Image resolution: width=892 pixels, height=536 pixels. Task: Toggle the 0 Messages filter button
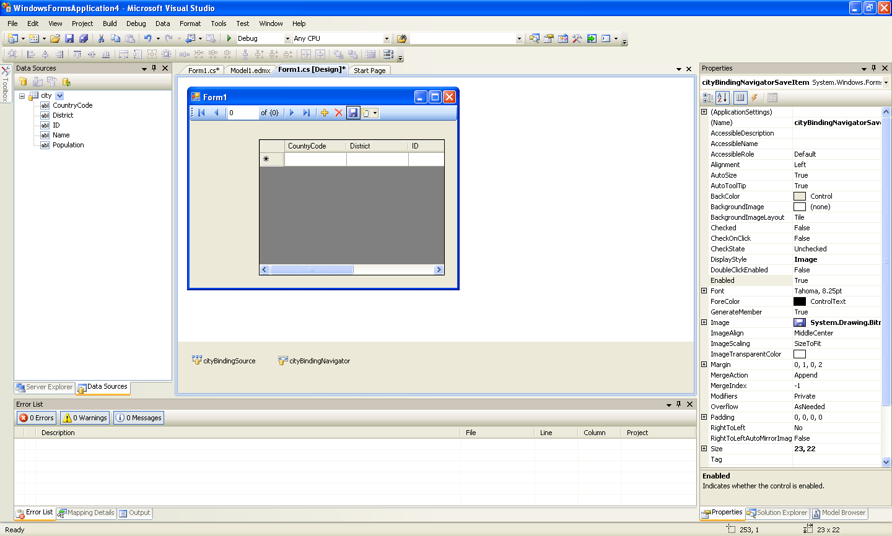pyautogui.click(x=139, y=418)
